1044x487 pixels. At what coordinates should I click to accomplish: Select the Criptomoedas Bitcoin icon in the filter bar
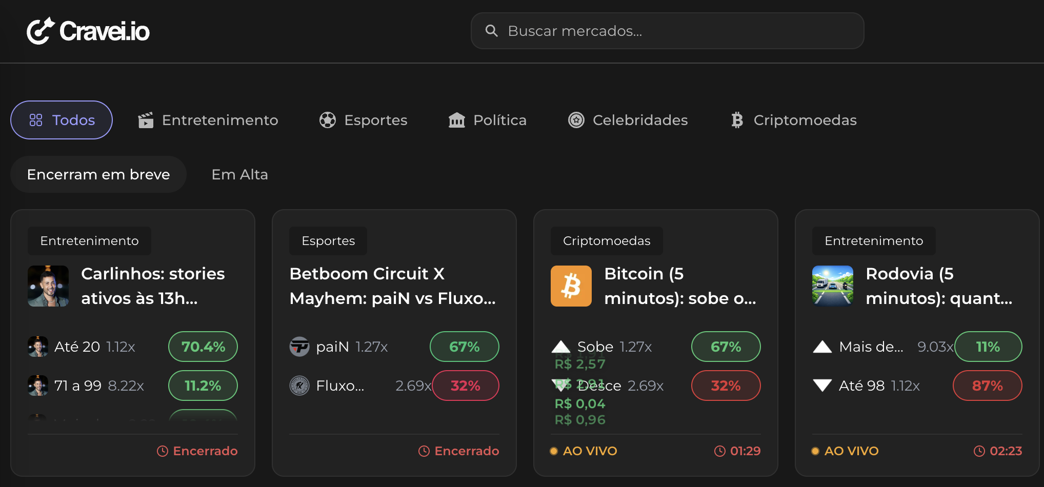(737, 119)
